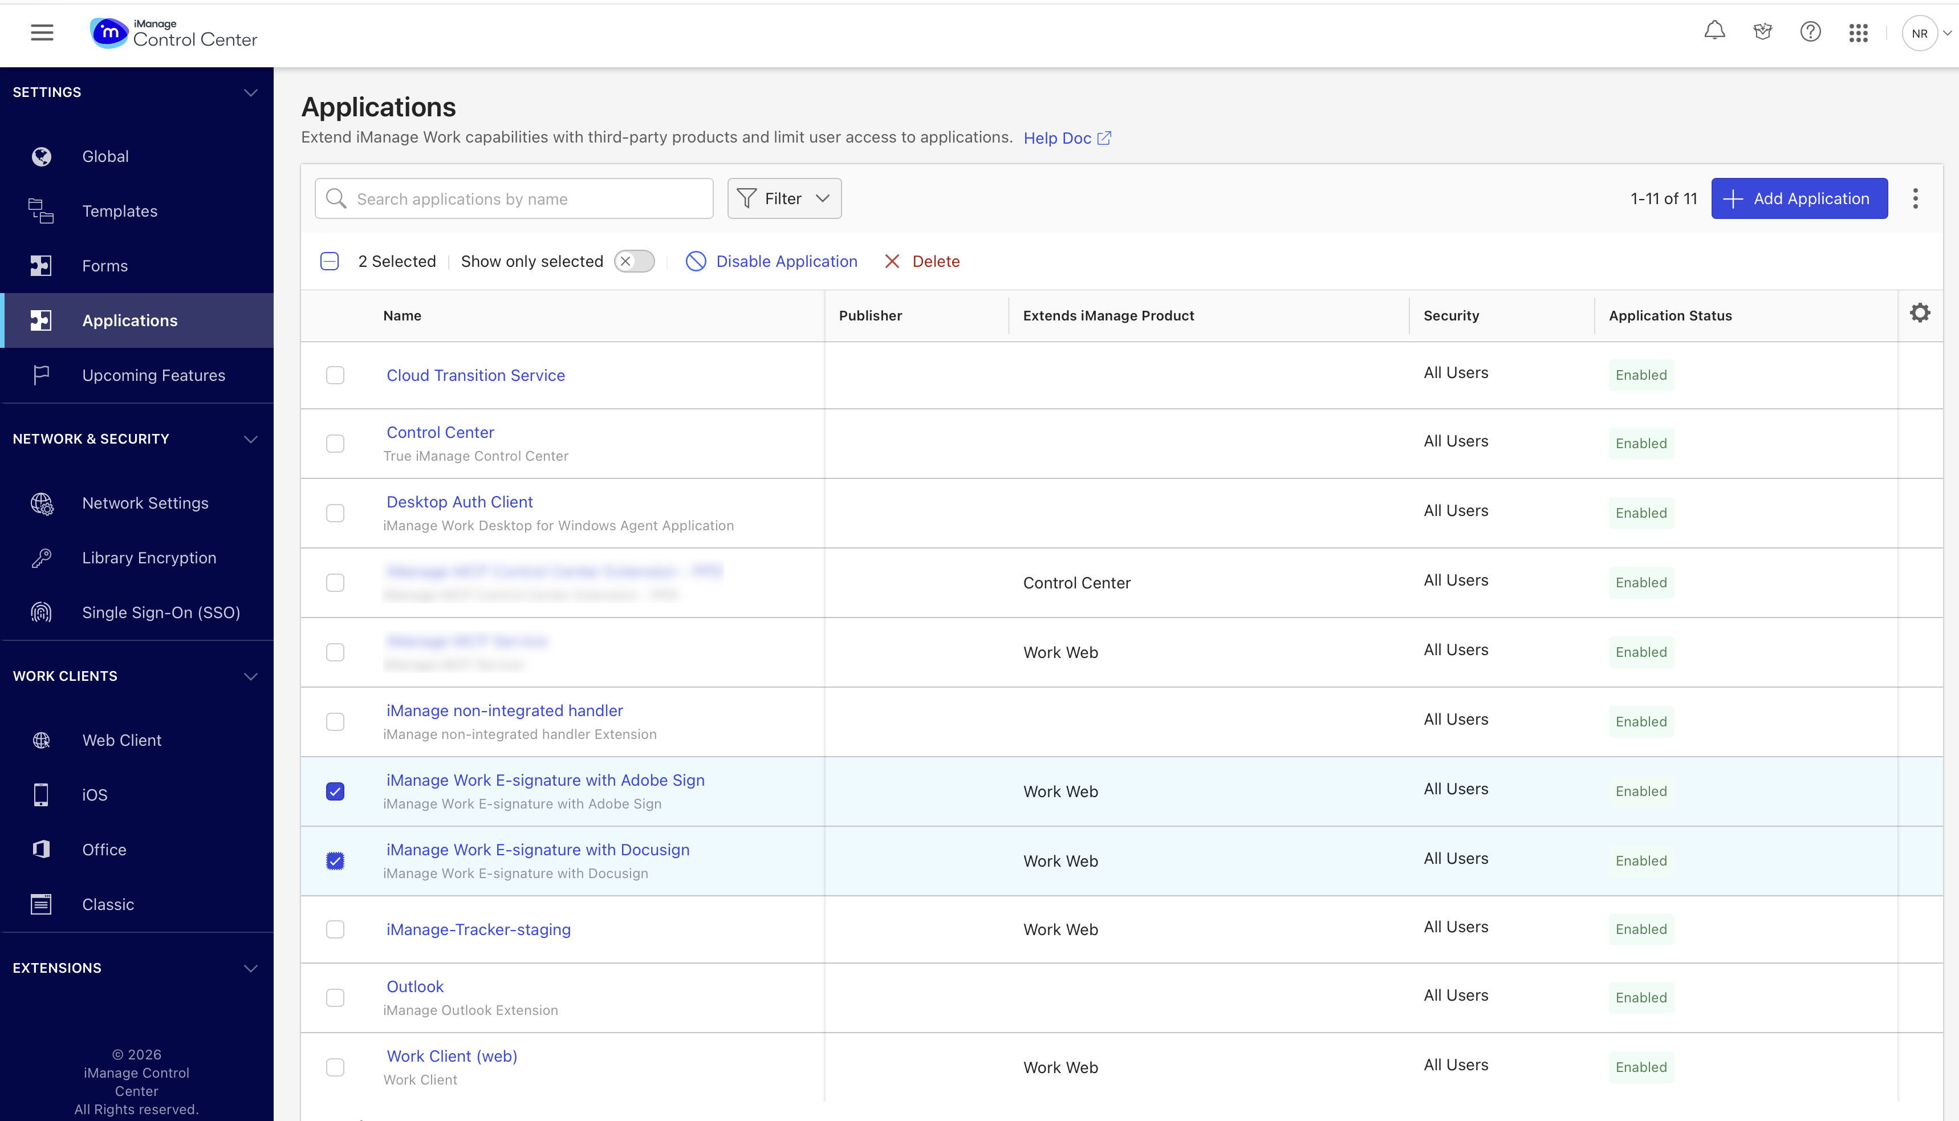Select Applications in the sidebar

pyautogui.click(x=137, y=320)
